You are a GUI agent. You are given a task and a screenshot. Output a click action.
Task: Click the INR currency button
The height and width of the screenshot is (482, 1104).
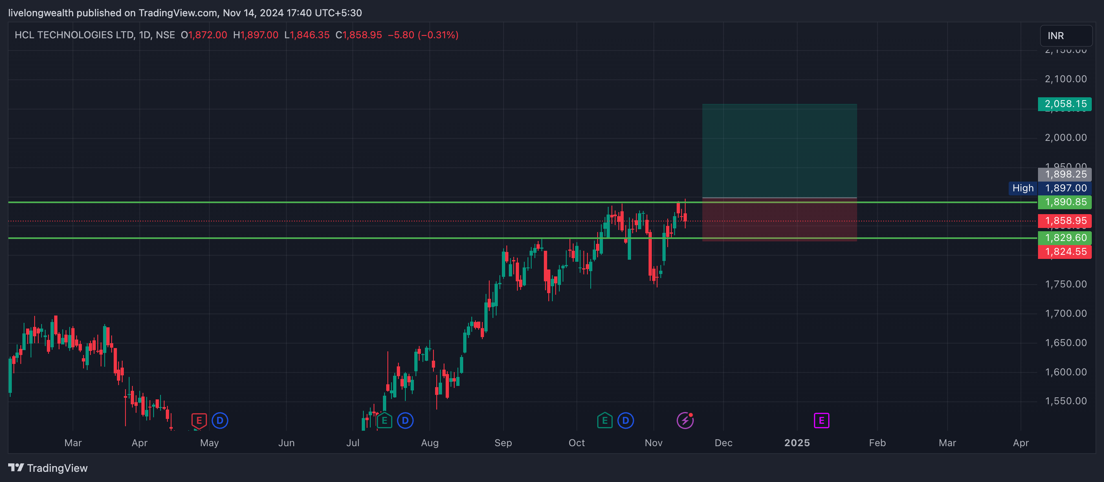point(1066,35)
